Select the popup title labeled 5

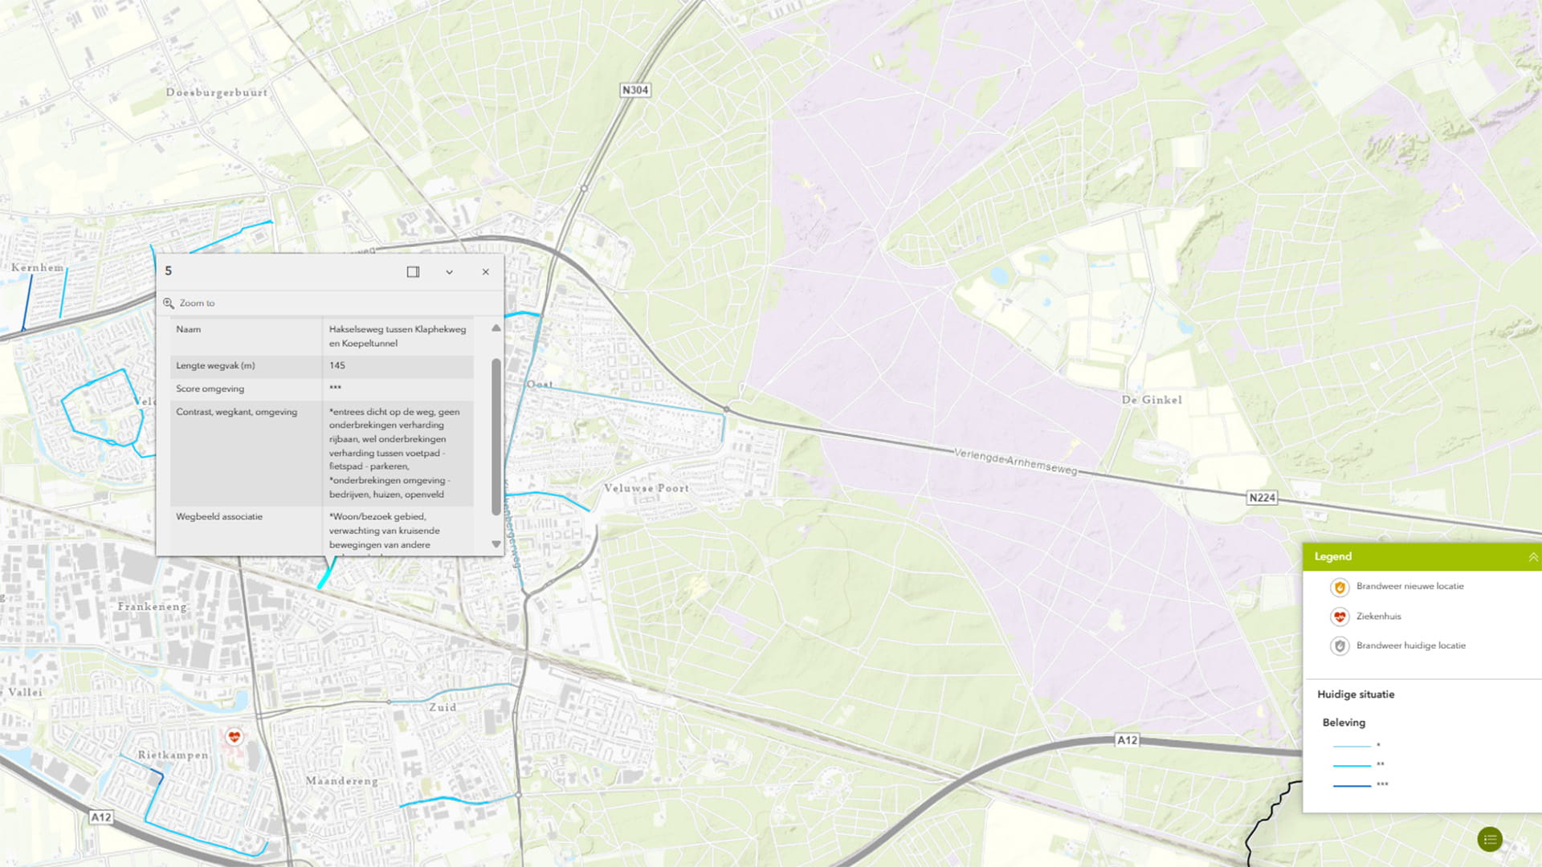[x=168, y=271]
